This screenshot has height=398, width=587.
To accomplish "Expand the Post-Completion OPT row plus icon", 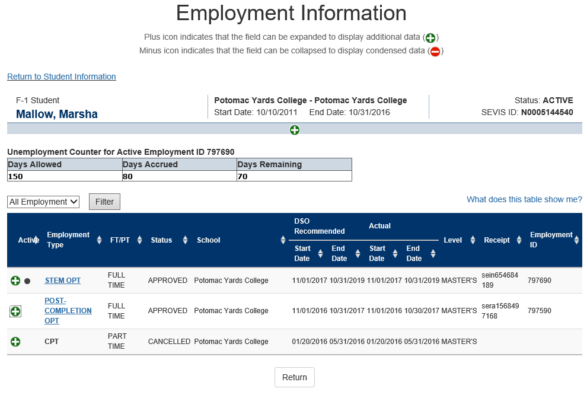I will (15, 311).
